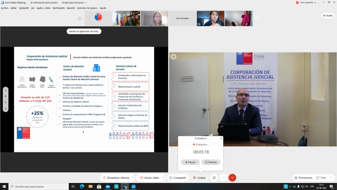Viewport: 337px width, 190px height.
Task: Select the woman with headset video thumbnail
Action: [x=211, y=18]
